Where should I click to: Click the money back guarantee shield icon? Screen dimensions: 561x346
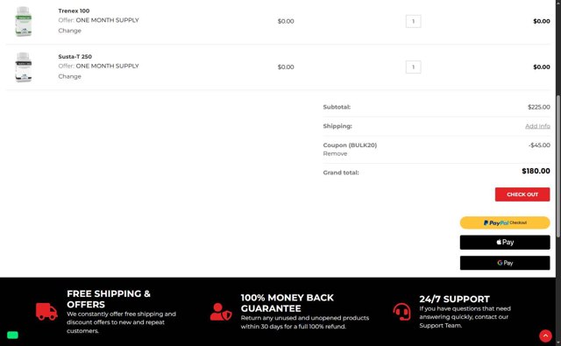point(221,312)
